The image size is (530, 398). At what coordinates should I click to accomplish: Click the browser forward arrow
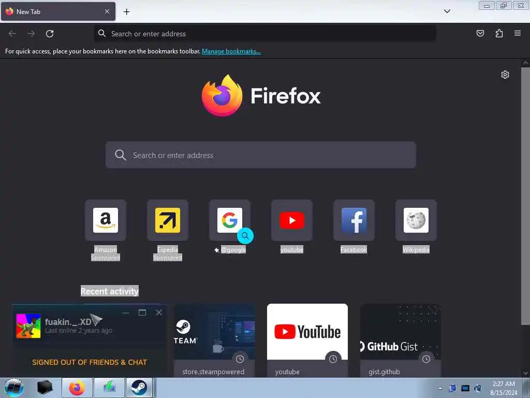pyautogui.click(x=31, y=34)
